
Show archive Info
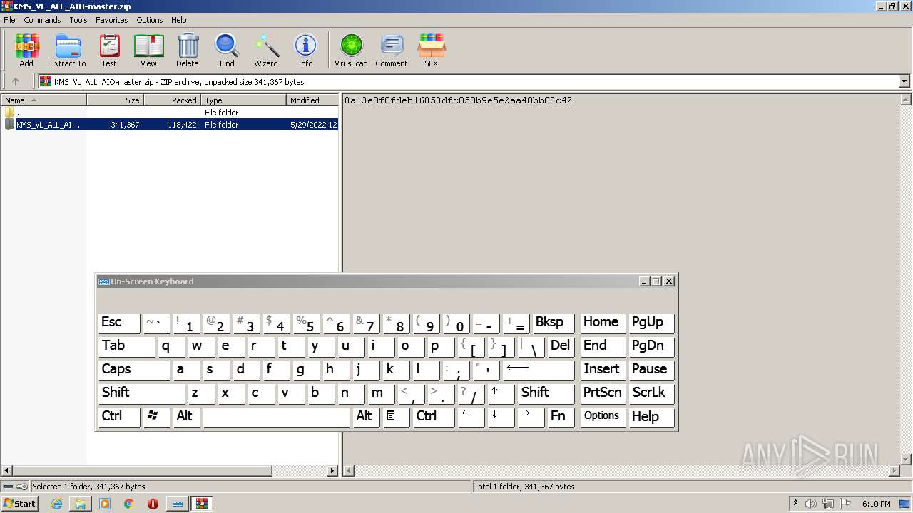point(305,50)
